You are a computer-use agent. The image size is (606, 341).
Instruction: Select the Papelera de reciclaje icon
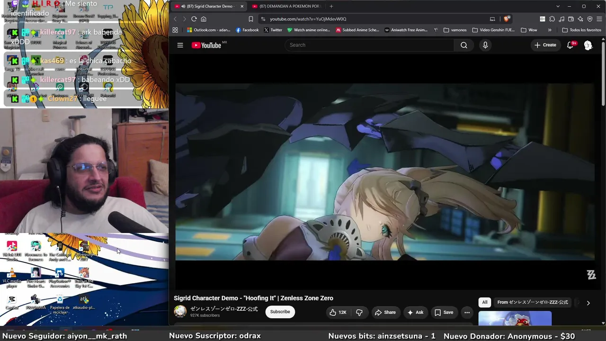(x=60, y=304)
